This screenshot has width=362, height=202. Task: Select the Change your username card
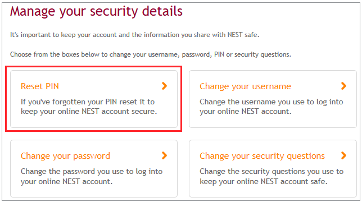coord(273,99)
